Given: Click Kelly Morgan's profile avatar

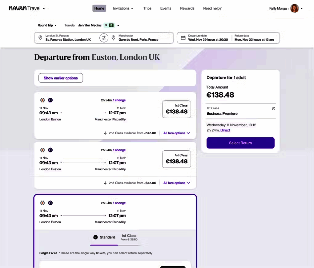Looking at the screenshot, I should click(295, 8).
